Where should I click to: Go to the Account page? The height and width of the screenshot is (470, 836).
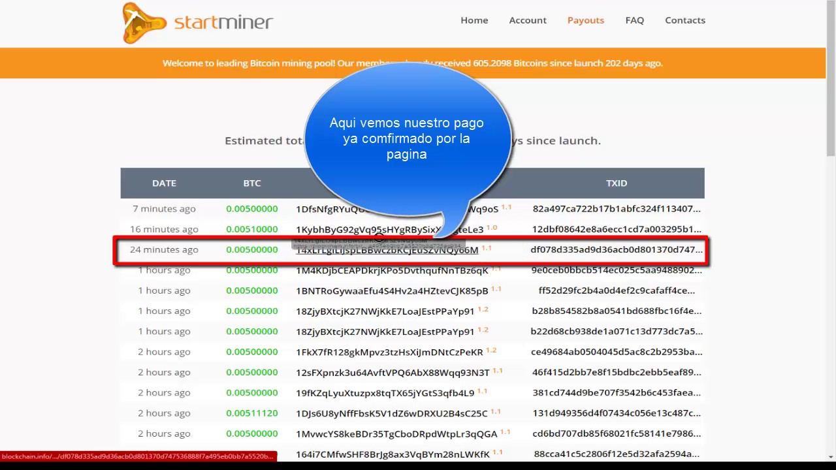528,20
